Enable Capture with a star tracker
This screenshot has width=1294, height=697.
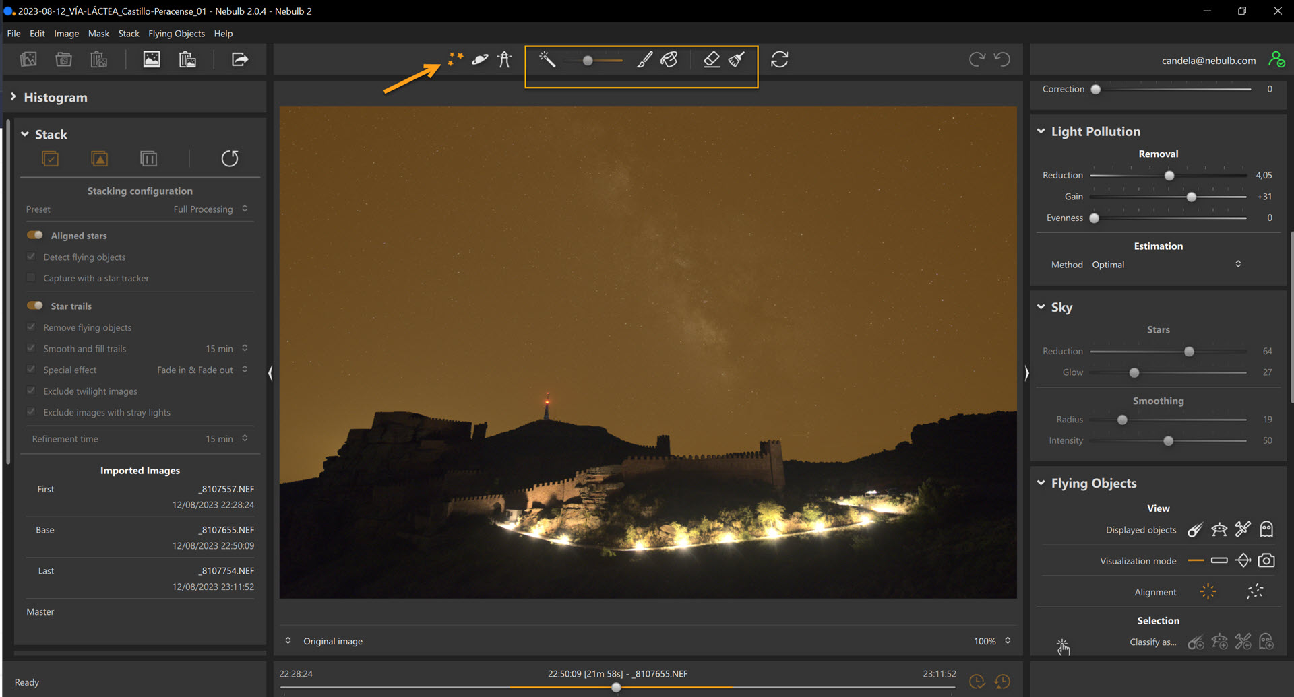31,278
